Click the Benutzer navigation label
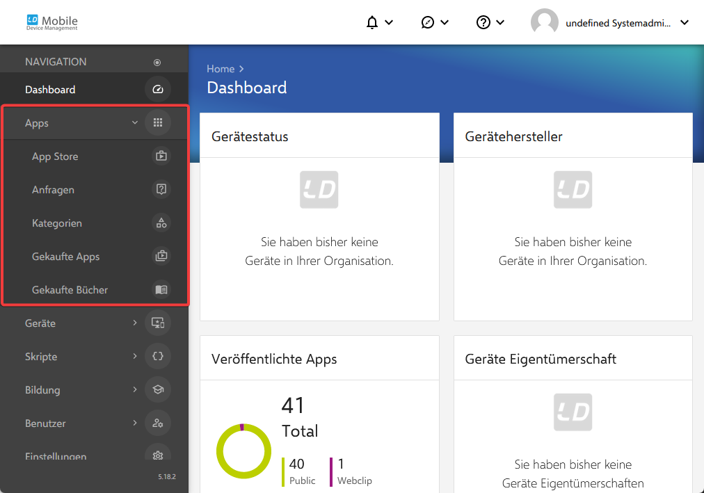 pos(45,423)
